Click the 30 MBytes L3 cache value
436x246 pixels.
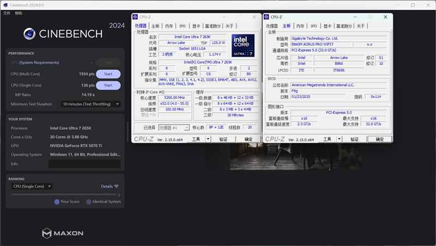(235, 115)
